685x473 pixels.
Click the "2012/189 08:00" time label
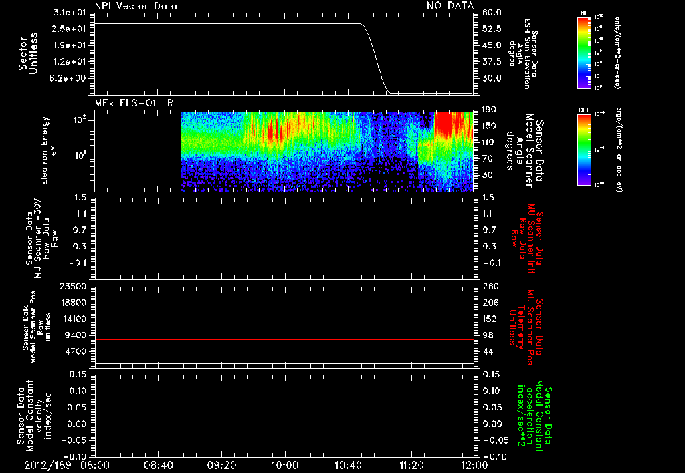point(68,465)
